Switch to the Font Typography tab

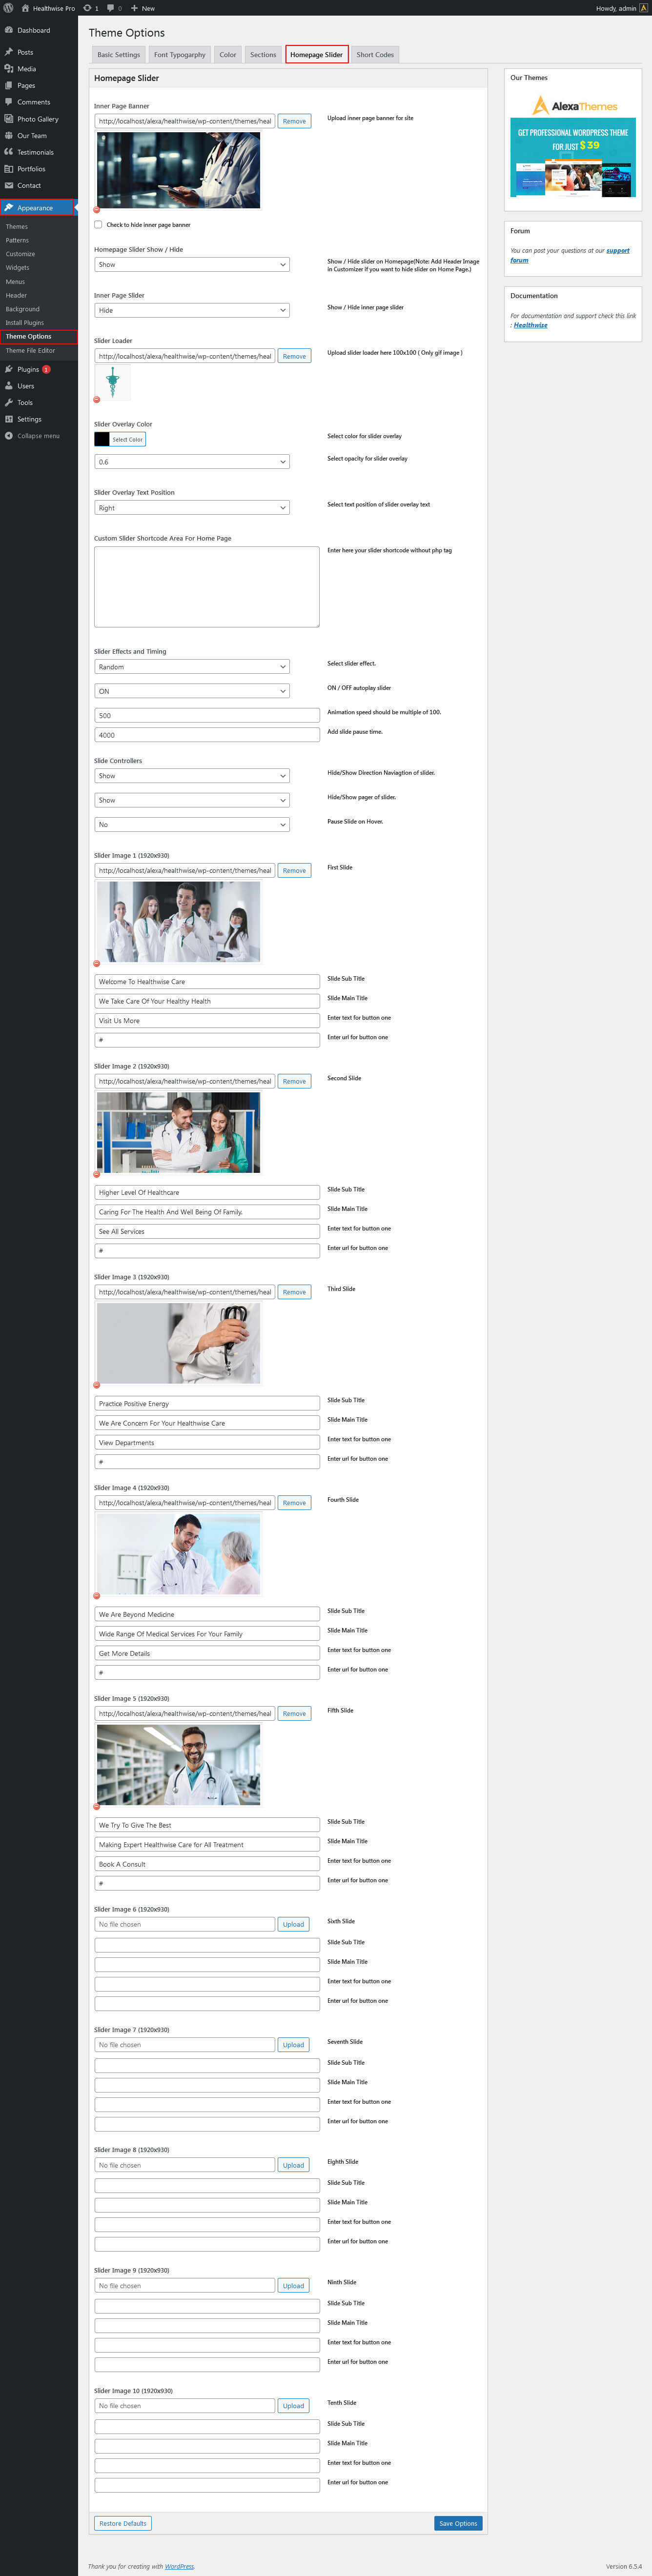[180, 55]
